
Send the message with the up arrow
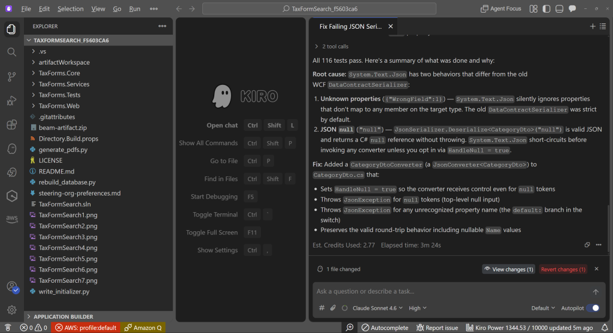(596, 292)
